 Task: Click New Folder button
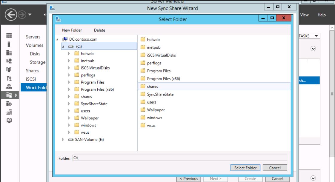[72, 30]
